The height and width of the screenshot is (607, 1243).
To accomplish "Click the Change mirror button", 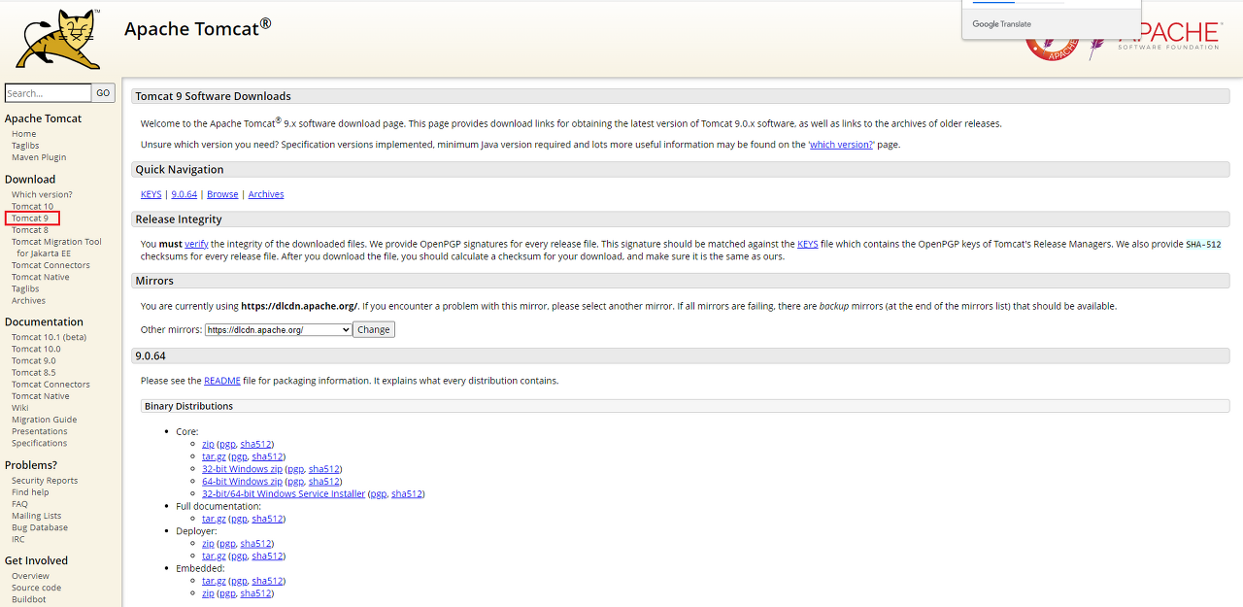I will pyautogui.click(x=374, y=330).
